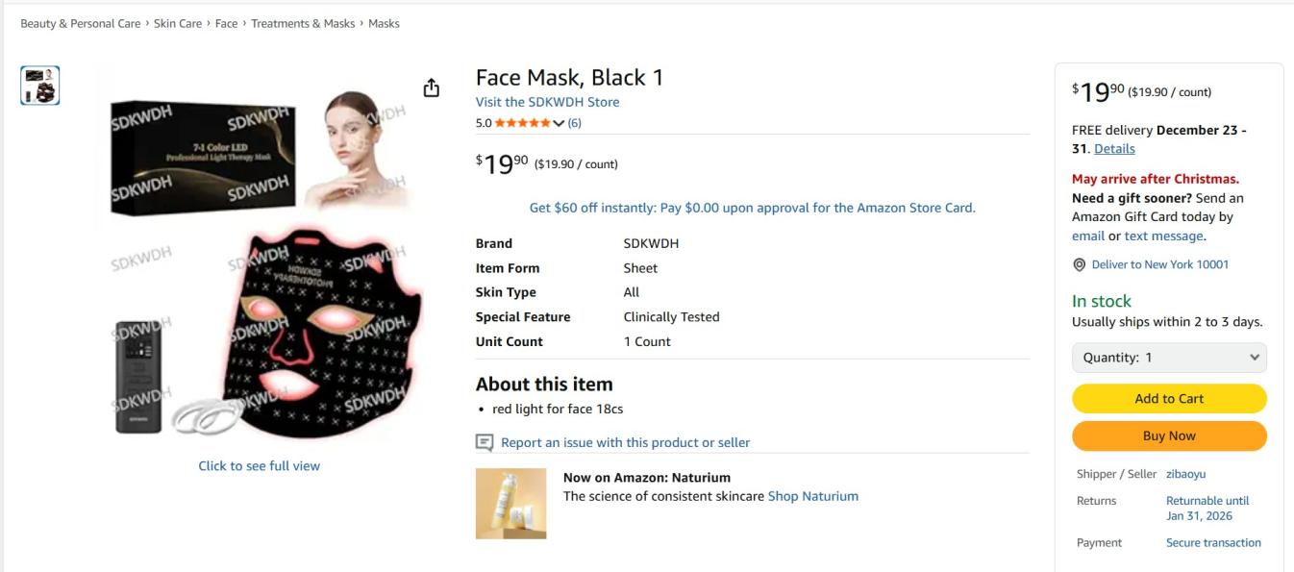Visit the SDKWDH Store link
The width and height of the screenshot is (1294, 572).
(x=547, y=102)
